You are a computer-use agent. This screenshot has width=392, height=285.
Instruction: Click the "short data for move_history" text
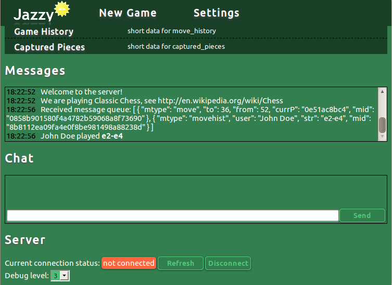click(x=171, y=31)
